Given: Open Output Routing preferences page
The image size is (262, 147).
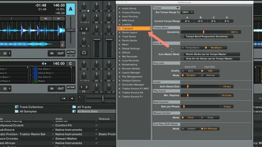Looking at the screenshot, I should [131, 13].
